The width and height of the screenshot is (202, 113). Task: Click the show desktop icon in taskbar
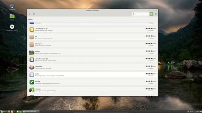9,112
